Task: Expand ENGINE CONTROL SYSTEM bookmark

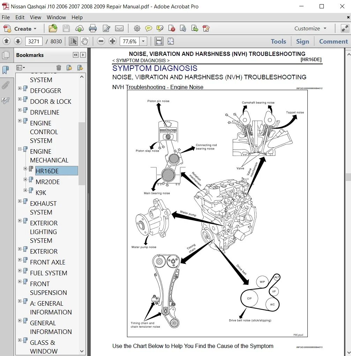Action: (x=20, y=121)
